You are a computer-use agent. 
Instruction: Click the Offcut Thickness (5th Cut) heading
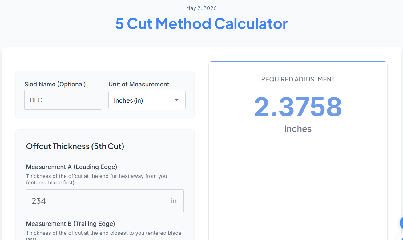(x=75, y=146)
